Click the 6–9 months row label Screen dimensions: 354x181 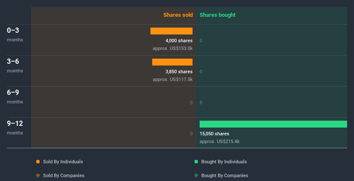15,97
